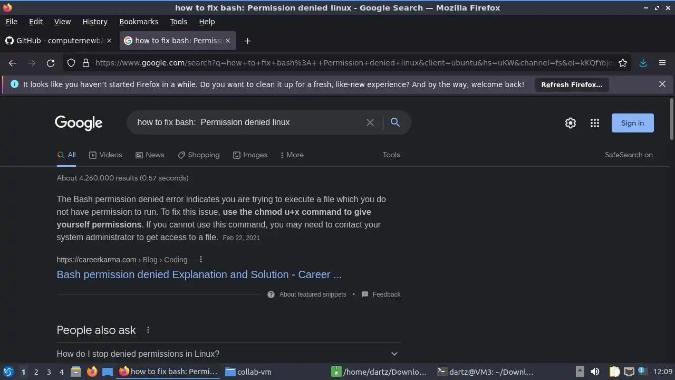Open the Firefox hamburger application menu
This screenshot has height=380, width=675.
coord(662,63)
